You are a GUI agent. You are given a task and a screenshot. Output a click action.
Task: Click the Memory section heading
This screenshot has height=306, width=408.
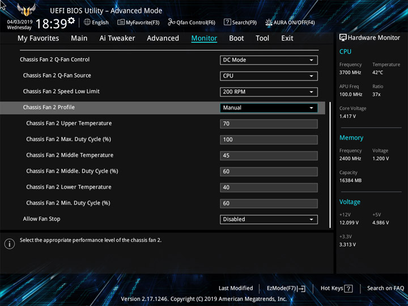click(351, 138)
